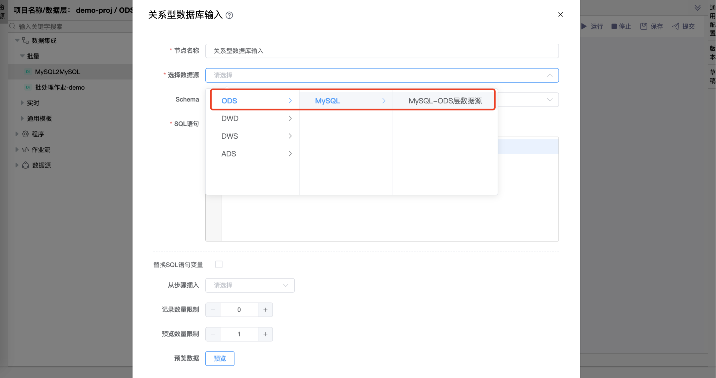The image size is (716, 378).
Task: Select the 程序 gear icon in the sidebar
Action: click(25, 134)
